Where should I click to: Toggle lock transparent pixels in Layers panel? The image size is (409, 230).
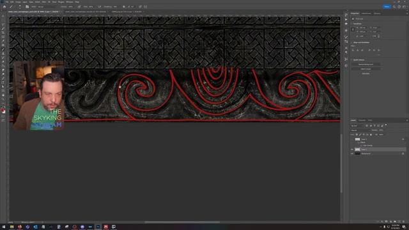point(357,135)
